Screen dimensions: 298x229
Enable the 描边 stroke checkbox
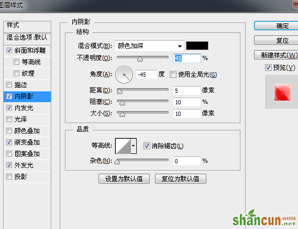pos(9,85)
